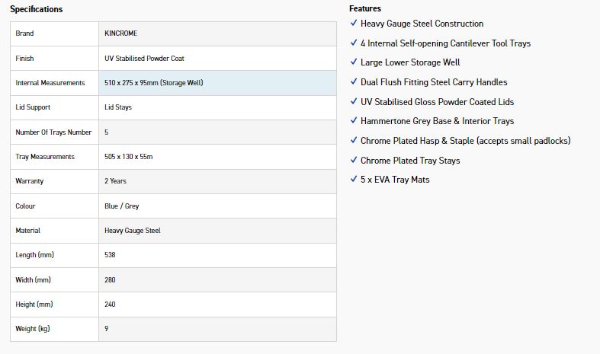
Task: Click the KINCROME brand value
Action: click(121, 33)
